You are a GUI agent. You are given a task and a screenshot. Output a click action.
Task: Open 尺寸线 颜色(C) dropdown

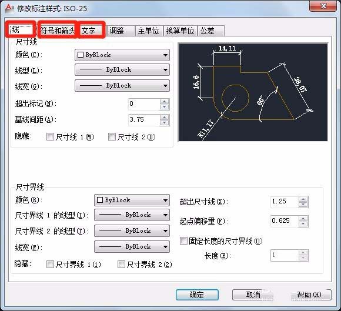122,55
